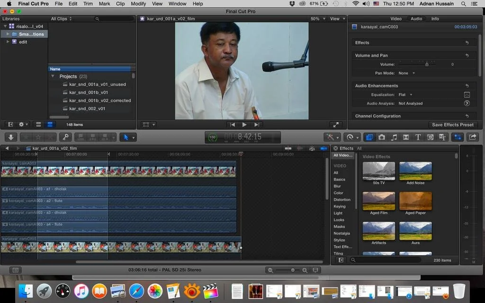Screen dimensions: 485x303
Task: Click the import media arrow button
Action: pos(11,137)
